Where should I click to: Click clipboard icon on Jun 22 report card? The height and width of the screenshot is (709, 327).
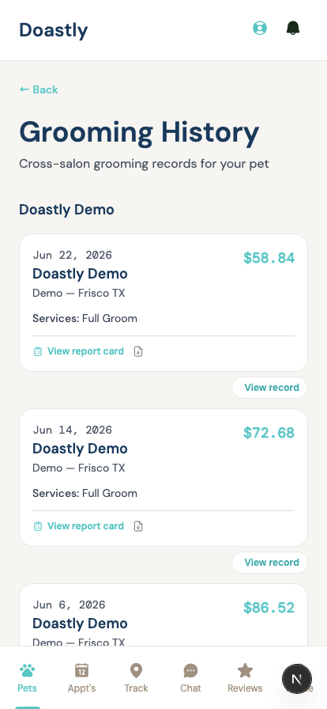coord(38,351)
